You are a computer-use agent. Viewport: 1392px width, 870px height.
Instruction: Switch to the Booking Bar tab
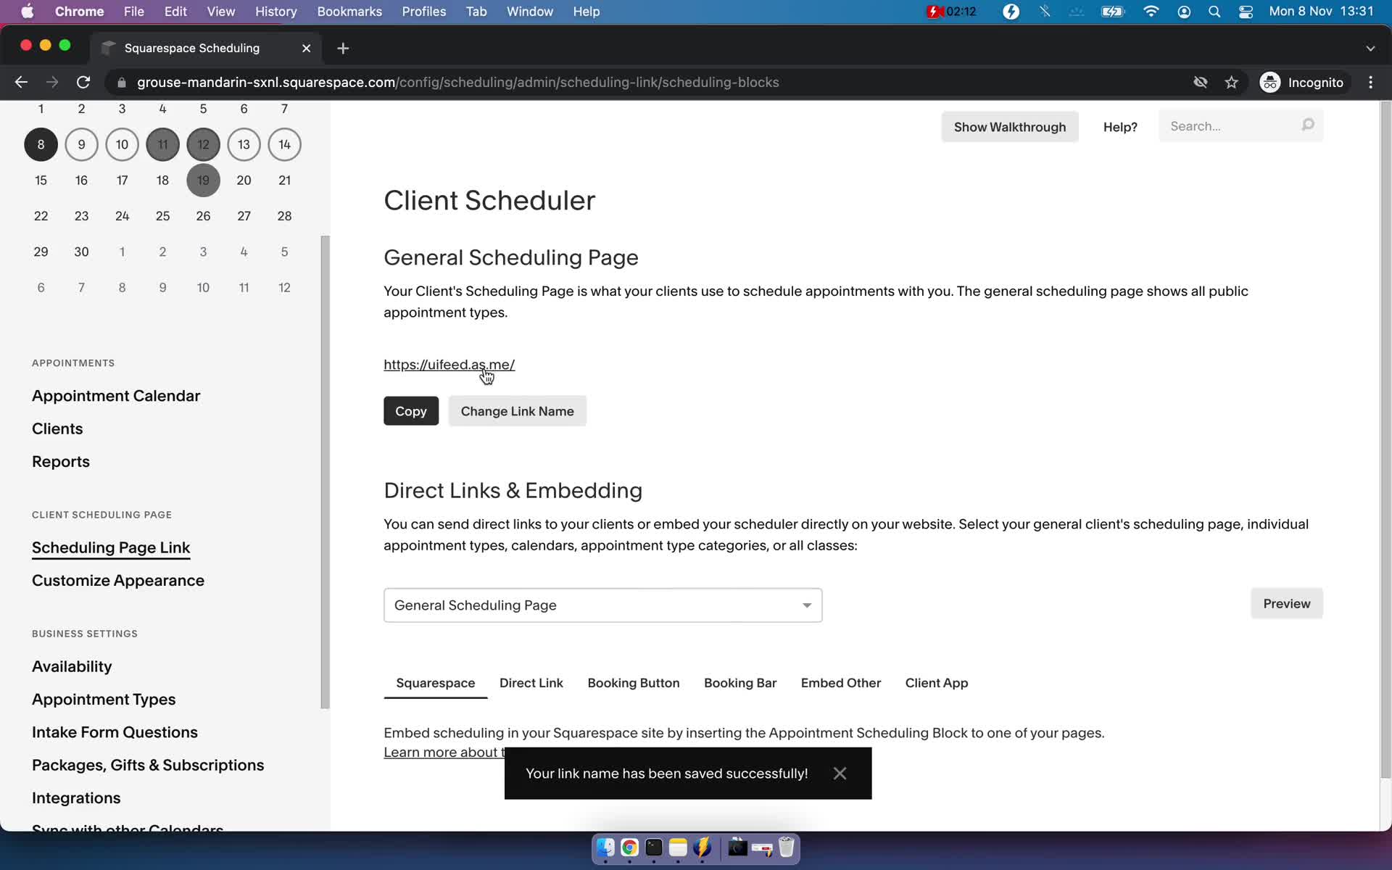pyautogui.click(x=739, y=683)
